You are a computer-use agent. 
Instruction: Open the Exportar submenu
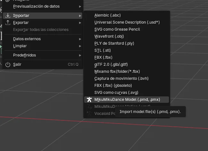pos(43,23)
